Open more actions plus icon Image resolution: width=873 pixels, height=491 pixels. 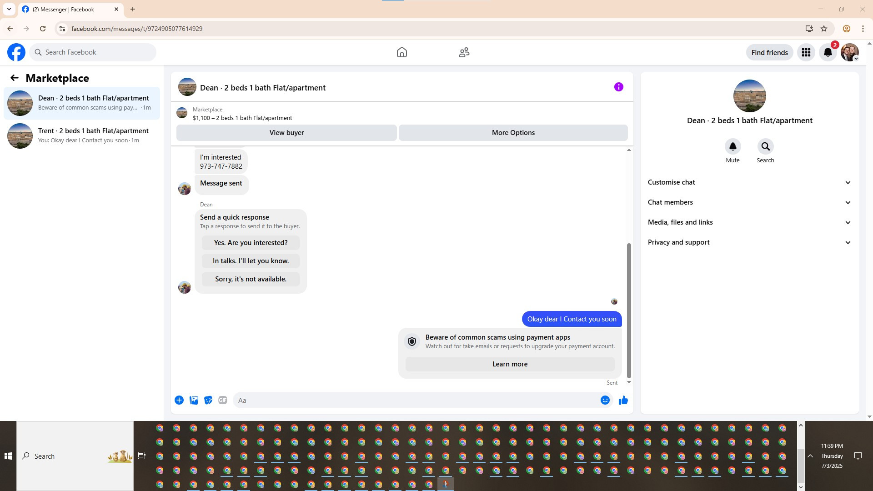point(179,400)
